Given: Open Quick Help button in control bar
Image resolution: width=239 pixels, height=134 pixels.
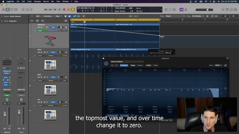Looking at the screenshot, I should (x=12, y=10).
